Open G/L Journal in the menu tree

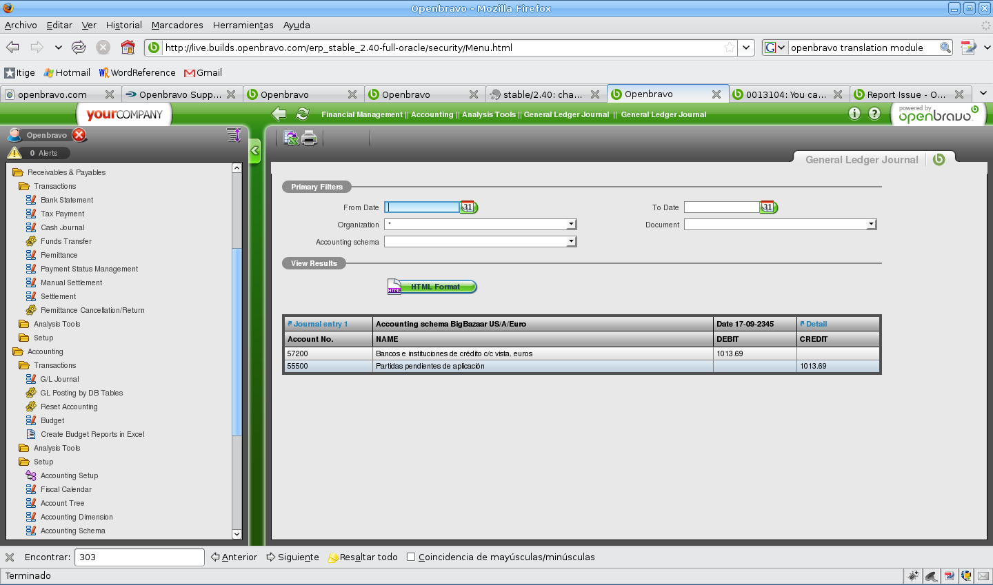59,379
